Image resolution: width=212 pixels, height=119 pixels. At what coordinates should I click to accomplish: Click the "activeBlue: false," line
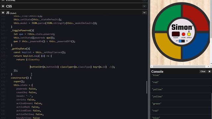(x=28, y=111)
